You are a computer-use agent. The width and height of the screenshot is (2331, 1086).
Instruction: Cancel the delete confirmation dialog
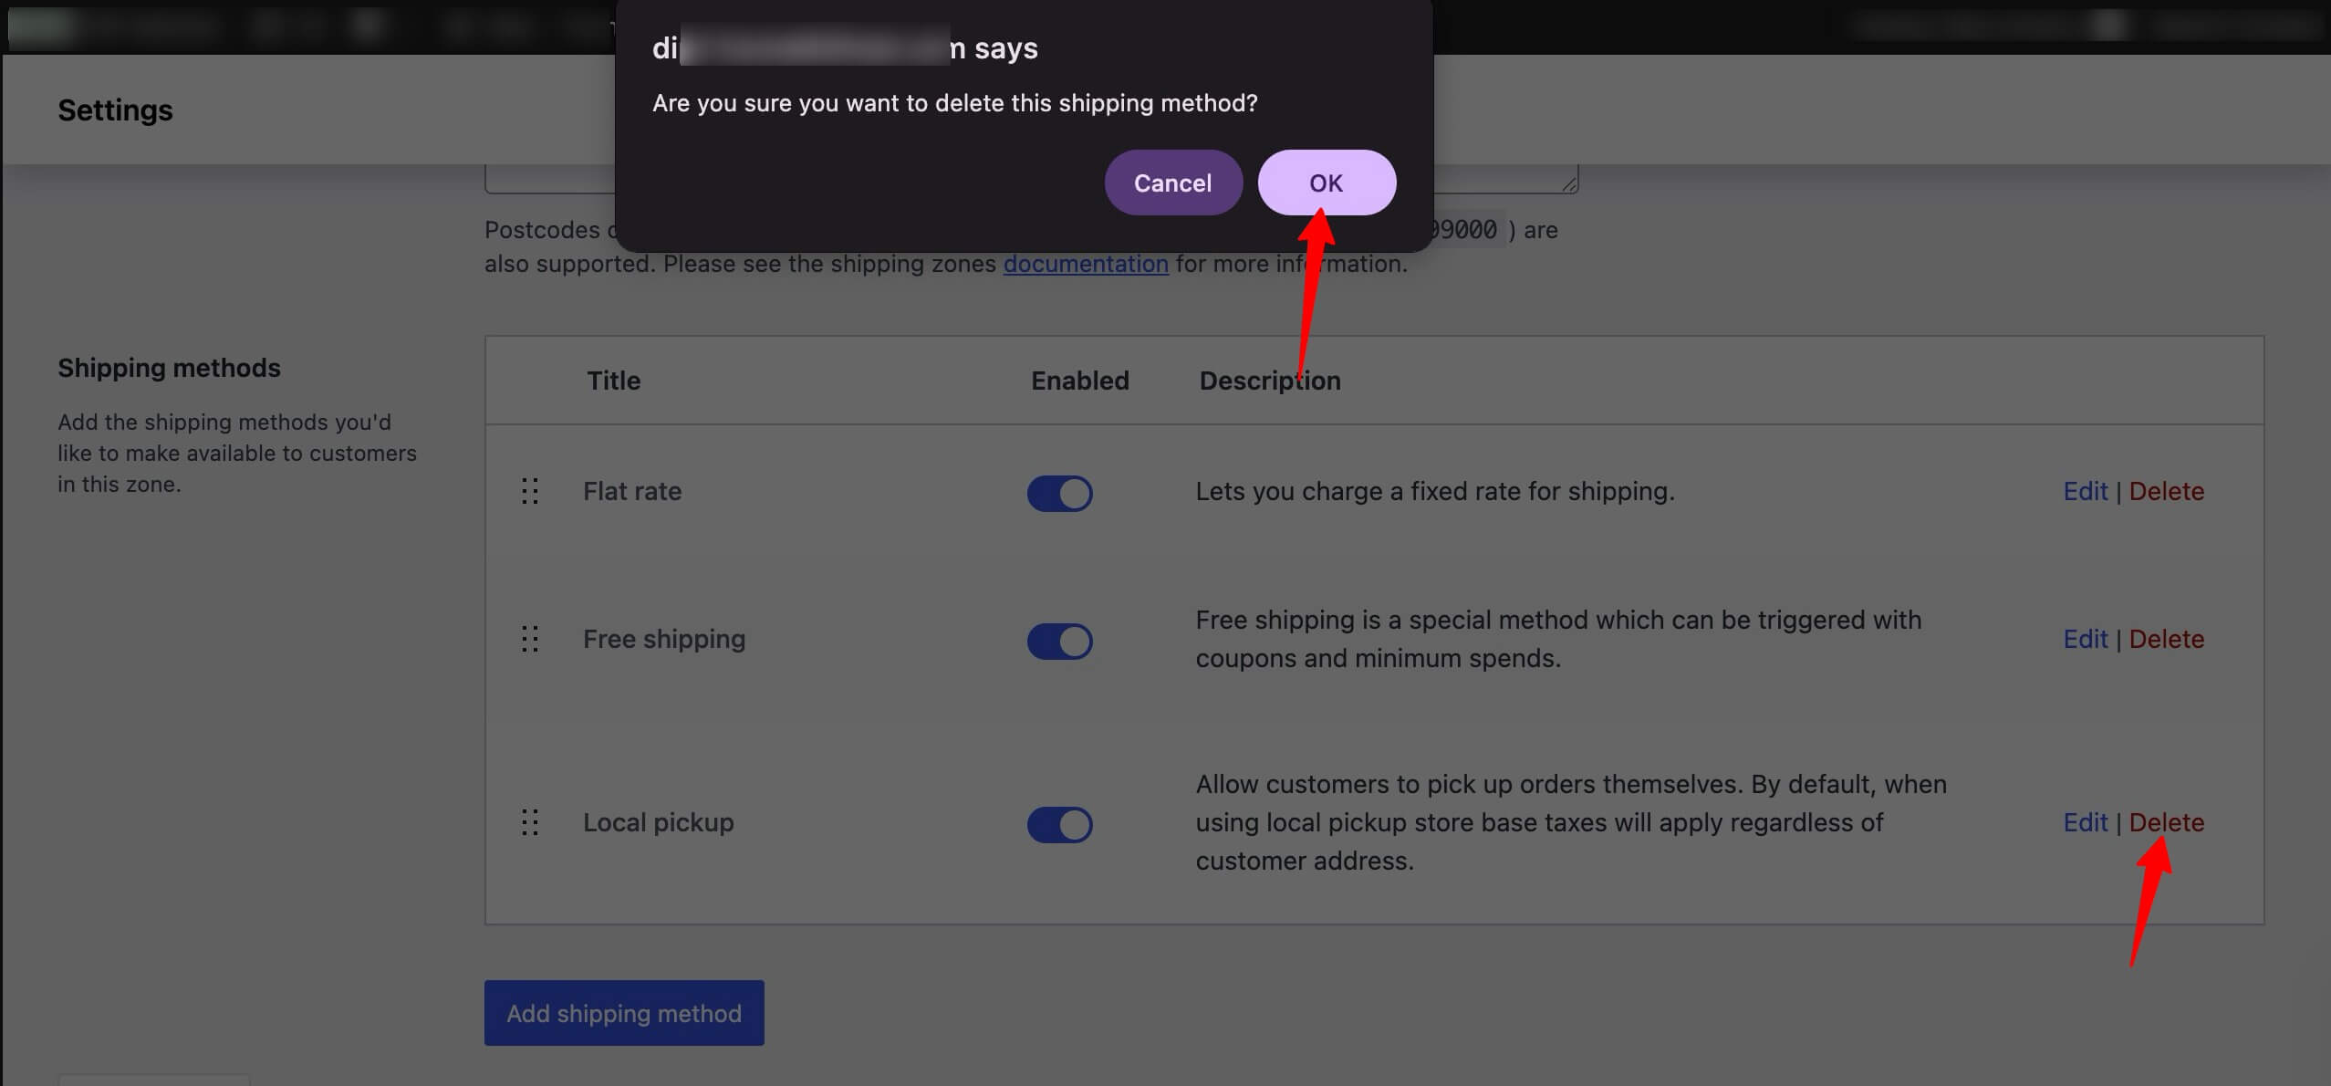click(1172, 183)
